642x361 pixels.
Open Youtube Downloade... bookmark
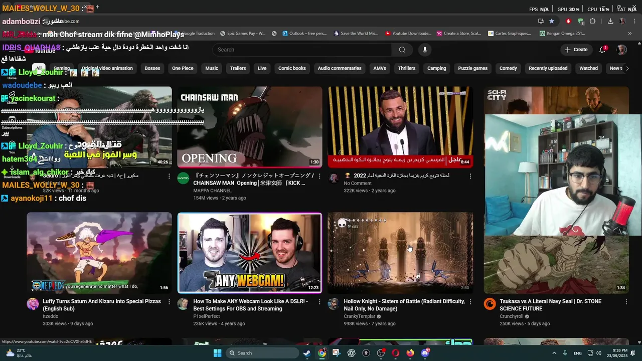pyautogui.click(x=408, y=34)
